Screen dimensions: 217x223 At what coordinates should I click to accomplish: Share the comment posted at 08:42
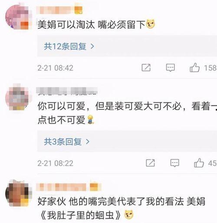pos(146,68)
